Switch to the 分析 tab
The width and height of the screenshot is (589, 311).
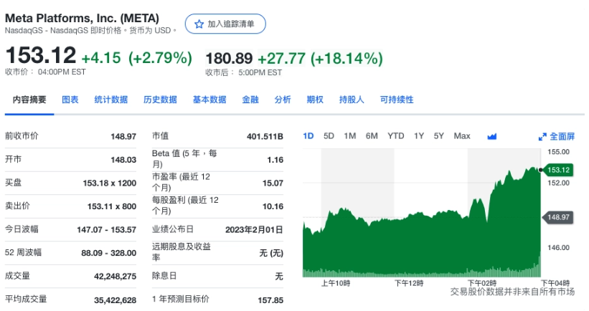283,100
